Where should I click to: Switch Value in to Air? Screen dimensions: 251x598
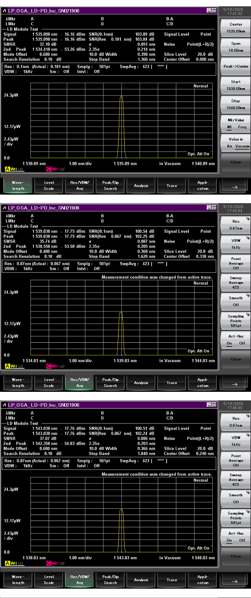[229, 146]
